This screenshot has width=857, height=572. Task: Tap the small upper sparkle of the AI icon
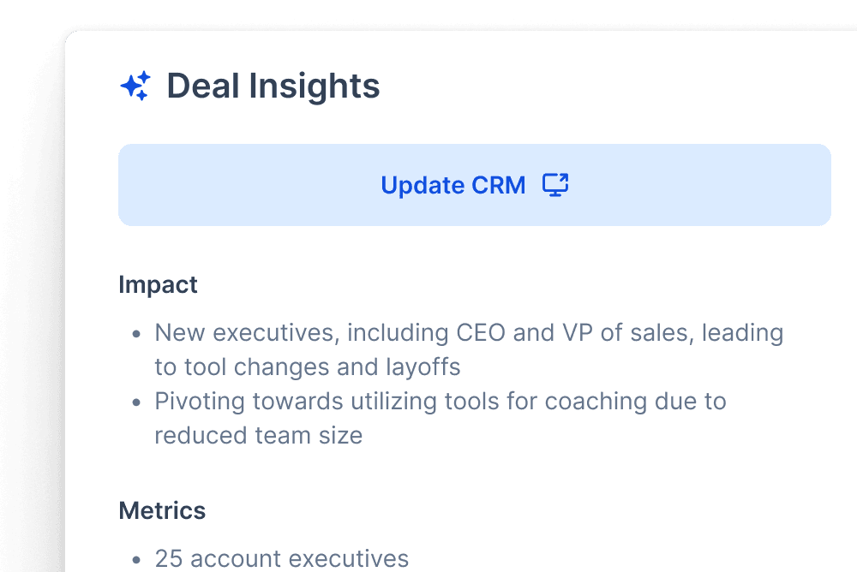[143, 77]
